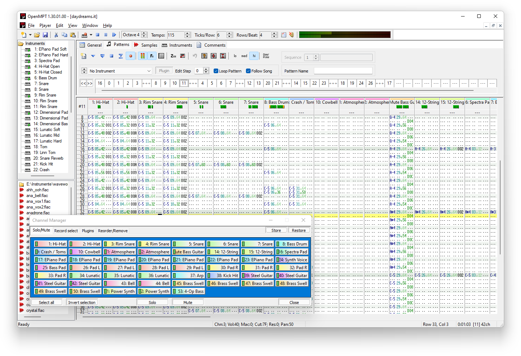Image resolution: width=521 pixels, height=356 pixels.
Task: Click the expand pattern icon
Action: point(214,56)
